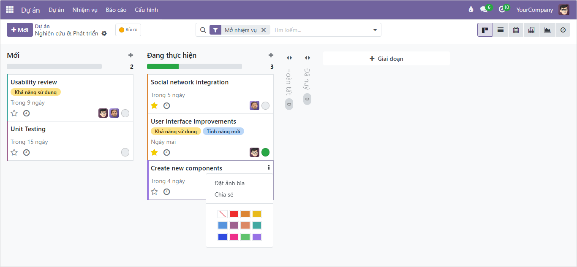The height and width of the screenshot is (267, 577).
Task: Add a new Giai đoạn stage
Action: pos(386,59)
